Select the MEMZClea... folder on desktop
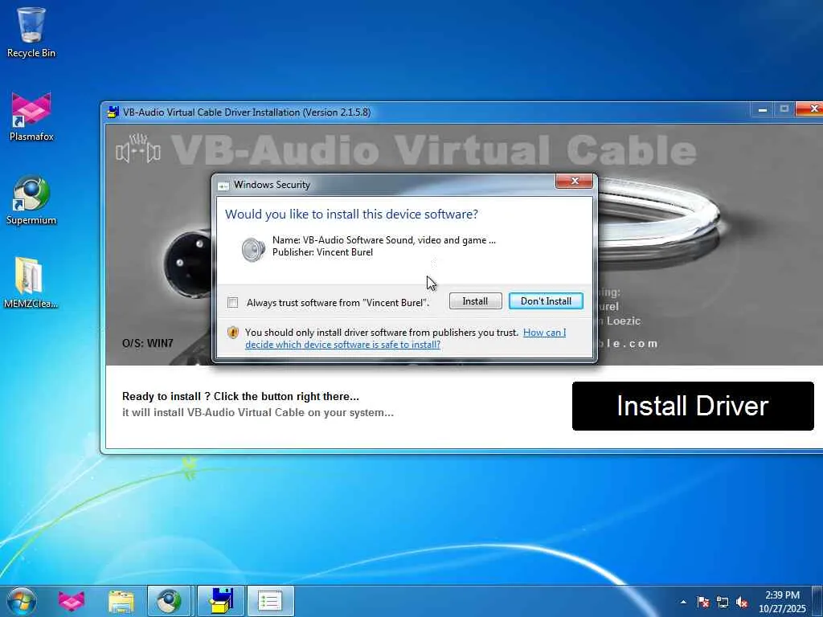 31,284
